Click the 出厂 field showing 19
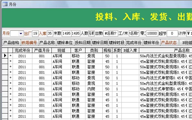Image resolution: width=192 pixels, height=120 pixels. (35, 33)
